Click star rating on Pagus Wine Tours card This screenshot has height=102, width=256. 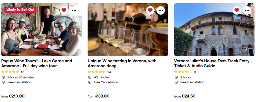pyautogui.click(x=10, y=72)
